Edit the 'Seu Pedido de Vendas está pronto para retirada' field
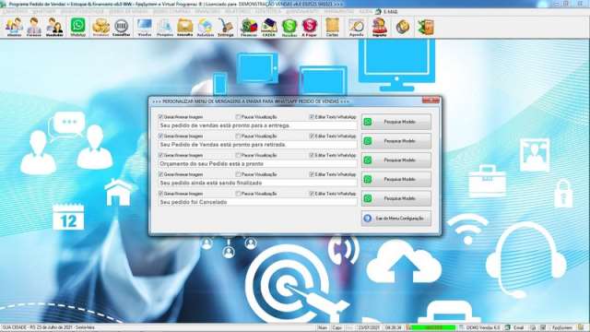590x332 pixels. 258,145
